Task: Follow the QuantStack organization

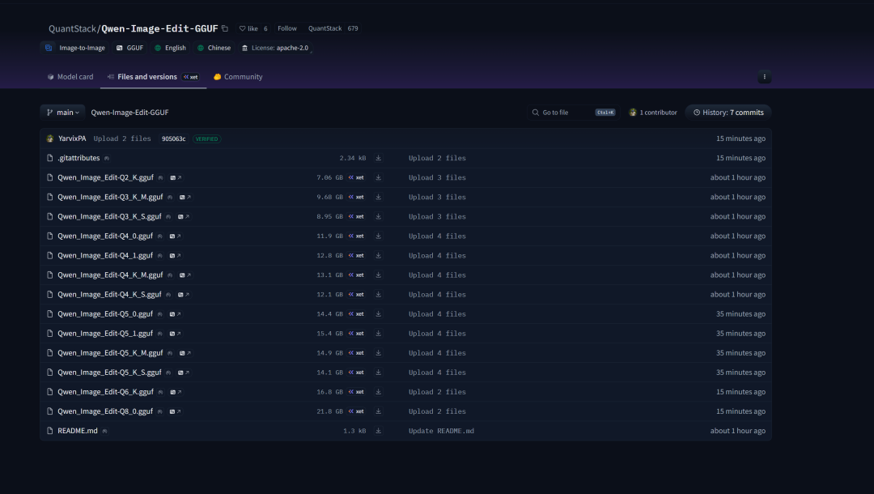Action: pyautogui.click(x=287, y=28)
